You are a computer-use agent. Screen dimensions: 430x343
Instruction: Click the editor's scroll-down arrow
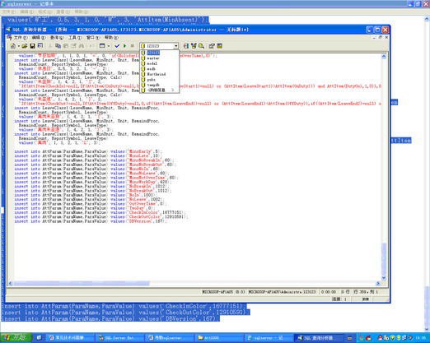tap(384, 278)
